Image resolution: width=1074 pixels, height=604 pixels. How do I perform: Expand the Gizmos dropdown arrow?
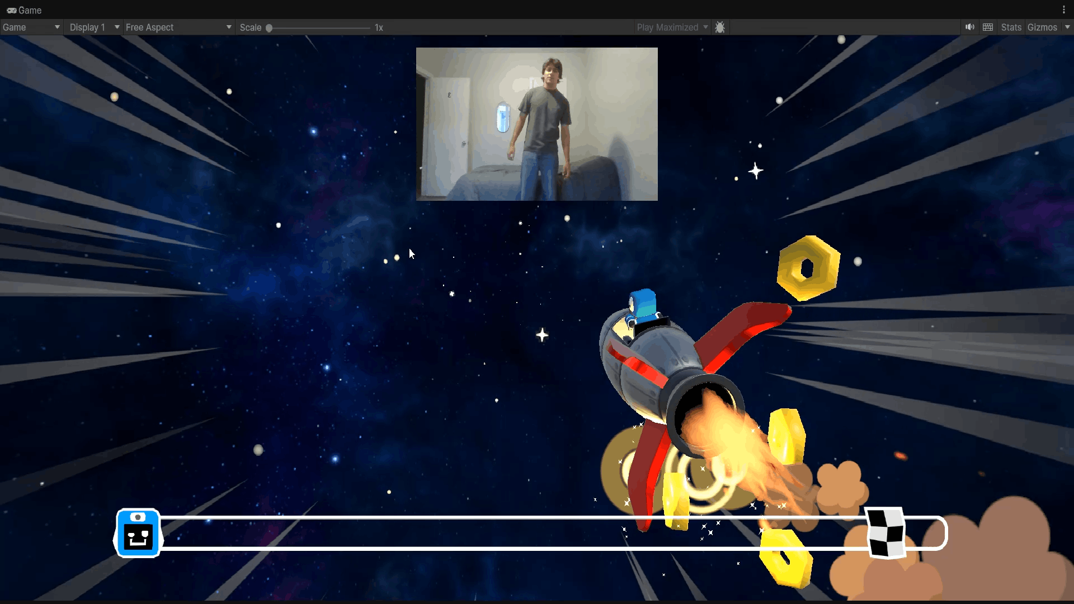[x=1067, y=27]
